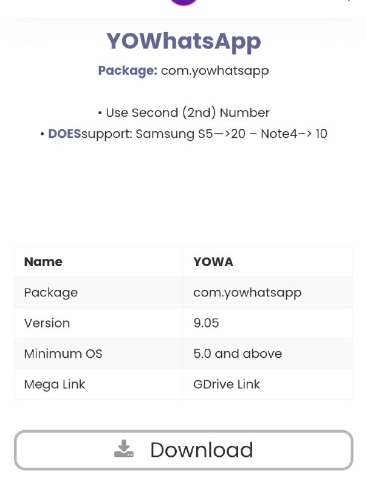Image resolution: width=367 pixels, height=486 pixels.
Task: Select the Minimum OS row label
Action: point(63,354)
